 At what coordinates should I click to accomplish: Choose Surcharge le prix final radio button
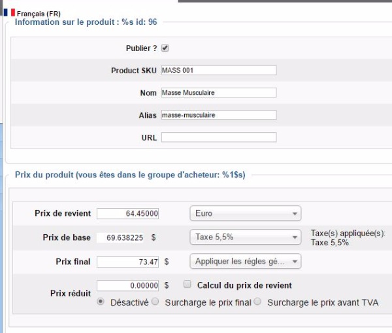155,302
